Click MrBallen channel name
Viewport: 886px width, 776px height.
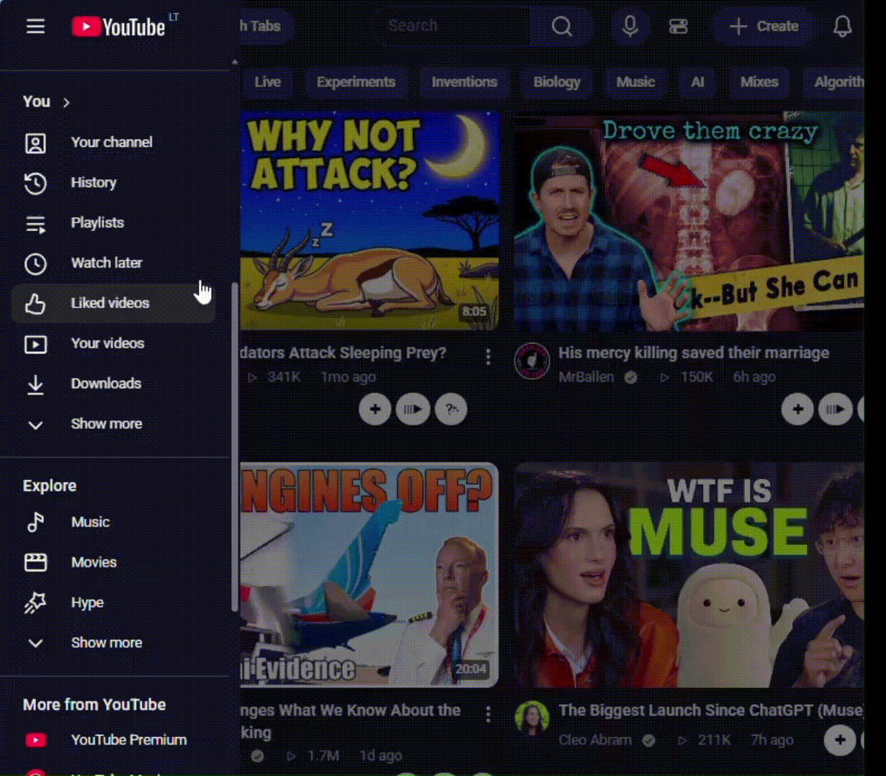pos(586,377)
